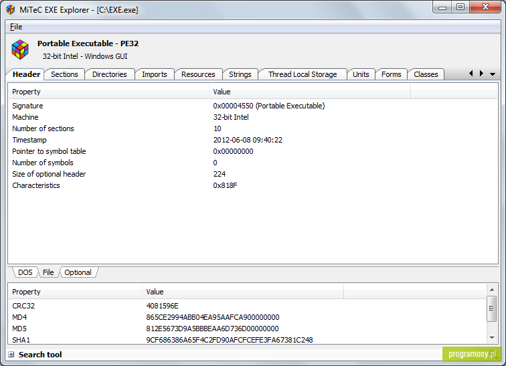Click scroll down arrow of hash list

pyautogui.click(x=492, y=338)
